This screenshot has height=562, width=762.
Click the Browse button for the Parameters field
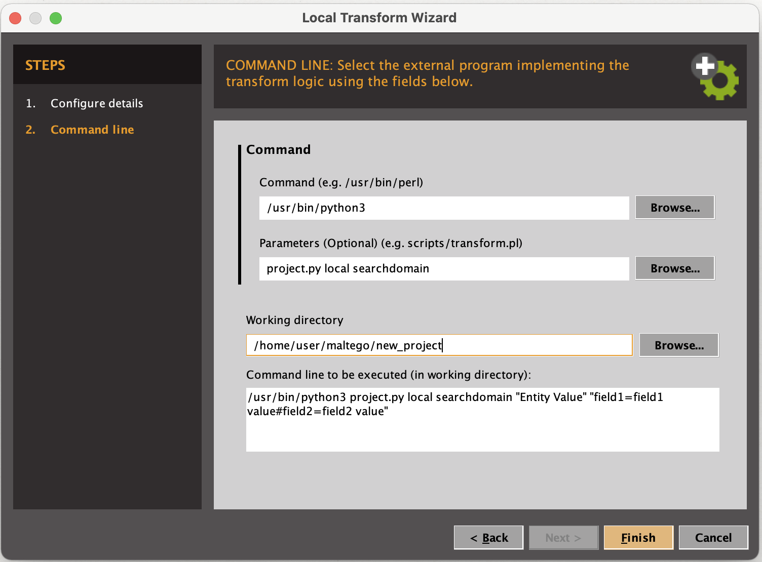675,268
